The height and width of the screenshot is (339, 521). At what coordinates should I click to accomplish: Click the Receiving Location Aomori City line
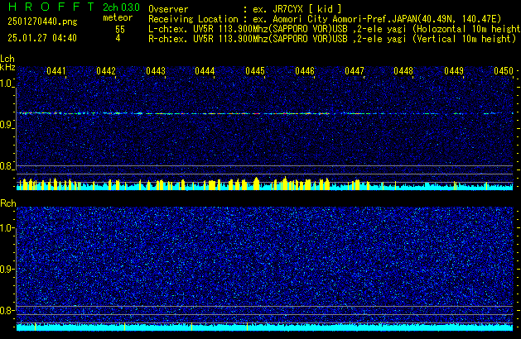pos(325,19)
